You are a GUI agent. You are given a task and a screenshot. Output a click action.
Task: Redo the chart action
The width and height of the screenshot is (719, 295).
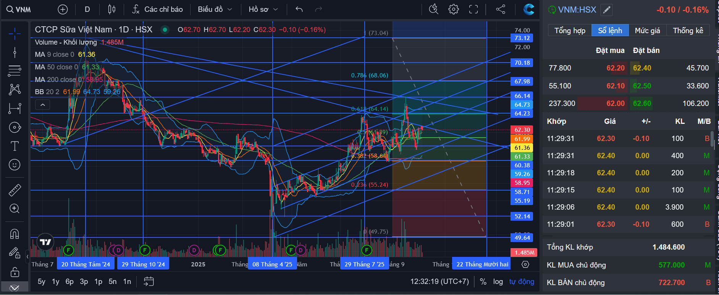point(318,9)
